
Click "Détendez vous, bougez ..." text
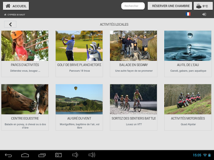25,71
